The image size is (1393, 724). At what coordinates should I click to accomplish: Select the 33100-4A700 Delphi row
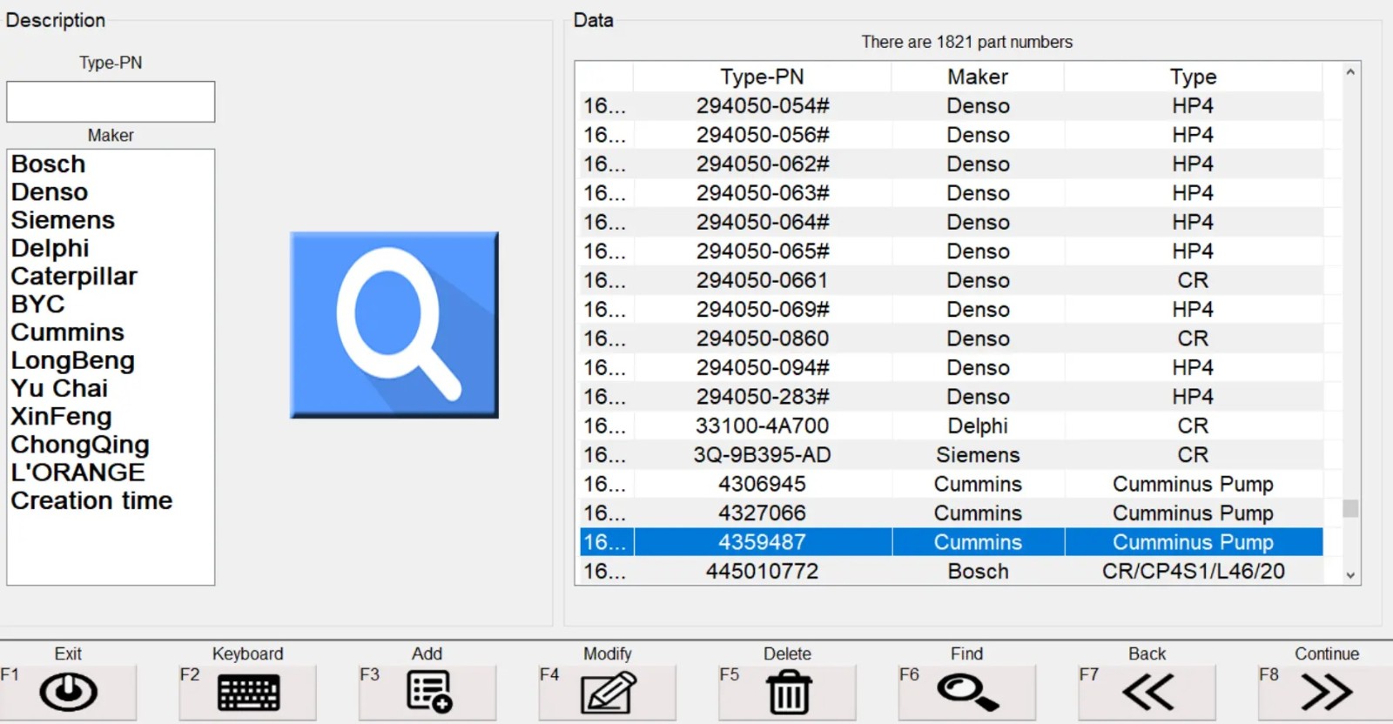click(762, 426)
